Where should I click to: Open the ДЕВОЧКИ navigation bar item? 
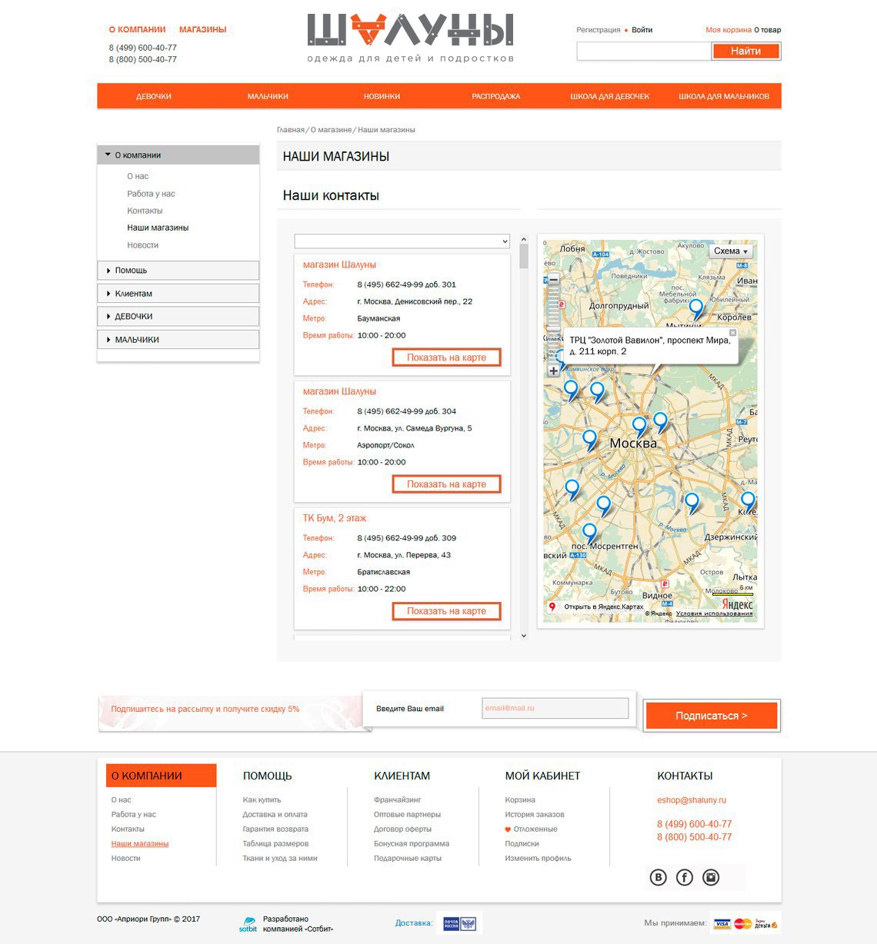(154, 96)
